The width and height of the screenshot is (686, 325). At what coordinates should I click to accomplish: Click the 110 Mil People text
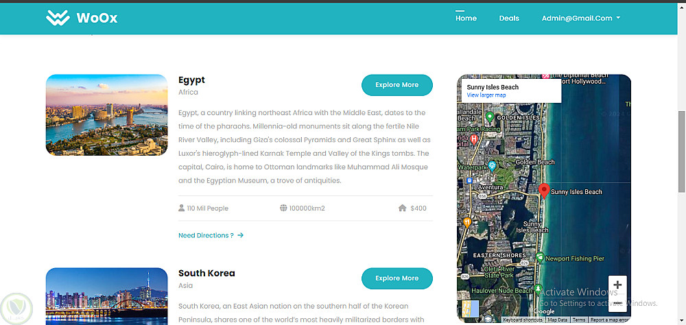(x=207, y=208)
